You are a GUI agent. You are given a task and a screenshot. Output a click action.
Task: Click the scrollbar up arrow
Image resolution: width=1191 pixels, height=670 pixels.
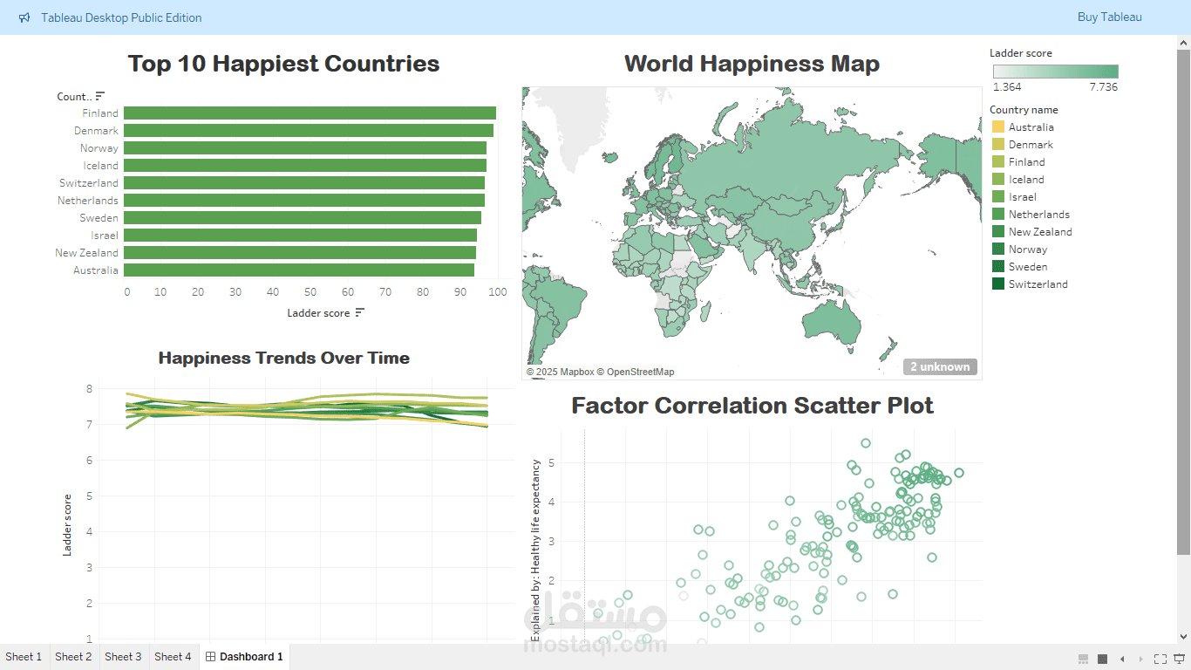click(x=1183, y=42)
